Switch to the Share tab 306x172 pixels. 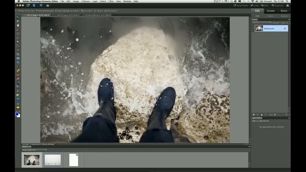click(x=284, y=11)
